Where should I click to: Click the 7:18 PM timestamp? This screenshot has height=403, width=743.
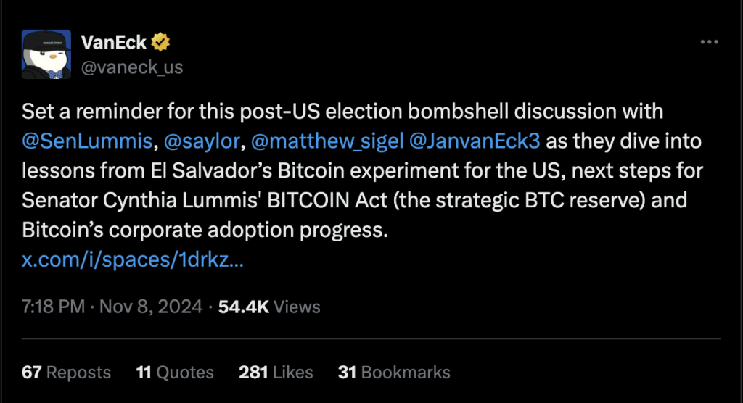point(54,307)
